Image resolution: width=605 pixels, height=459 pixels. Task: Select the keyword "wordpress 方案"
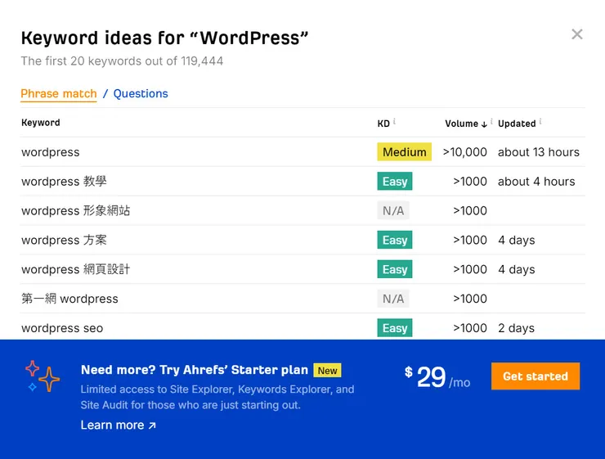64,240
